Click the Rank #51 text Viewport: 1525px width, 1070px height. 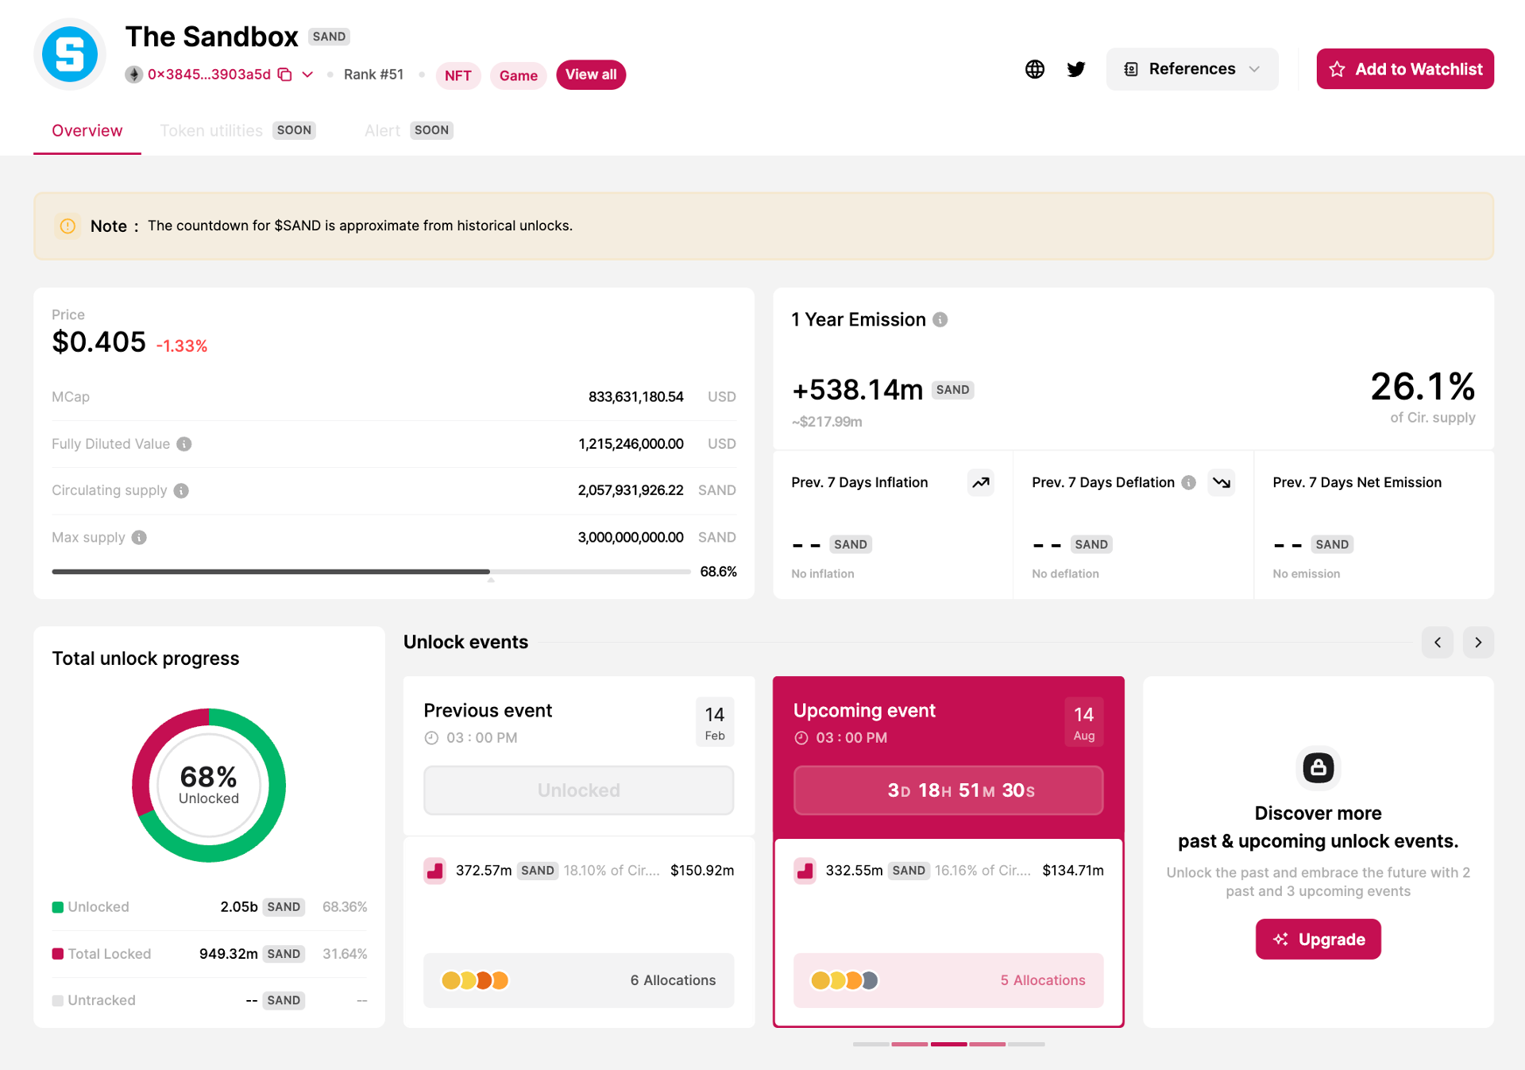coord(373,75)
